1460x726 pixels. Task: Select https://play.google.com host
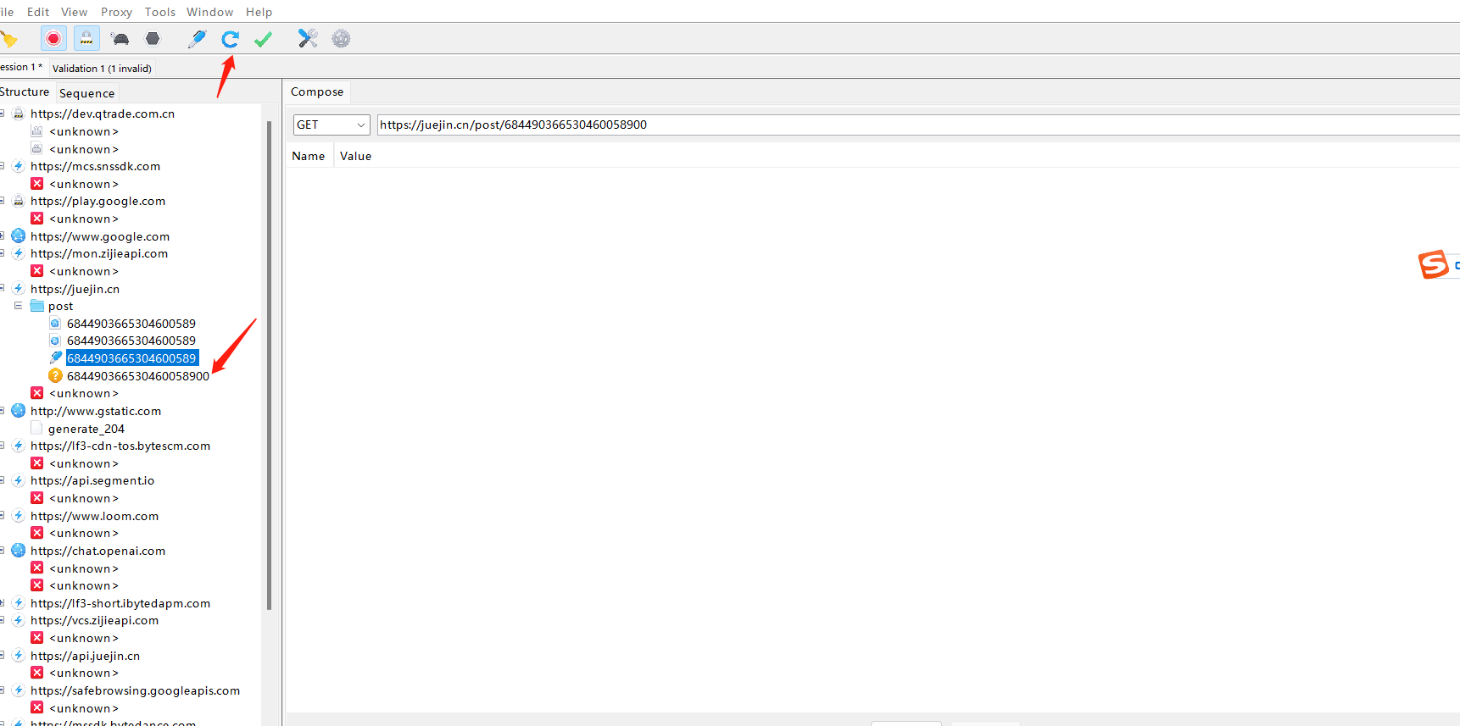98,201
